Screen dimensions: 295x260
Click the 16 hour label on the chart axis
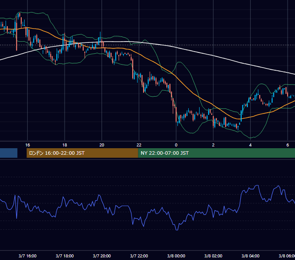(x=27, y=145)
